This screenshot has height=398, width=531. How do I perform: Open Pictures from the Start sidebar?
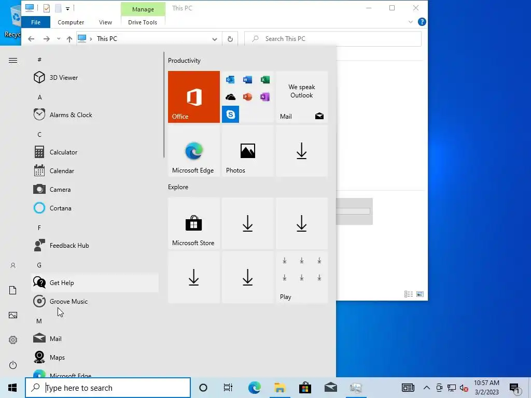13,315
